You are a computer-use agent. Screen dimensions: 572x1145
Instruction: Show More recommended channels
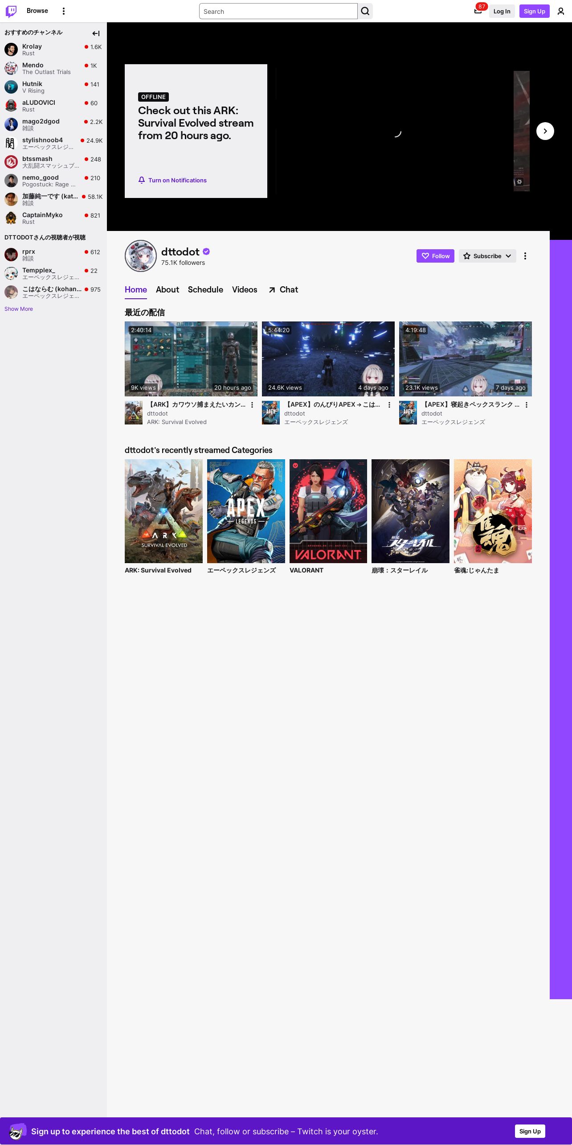click(19, 309)
